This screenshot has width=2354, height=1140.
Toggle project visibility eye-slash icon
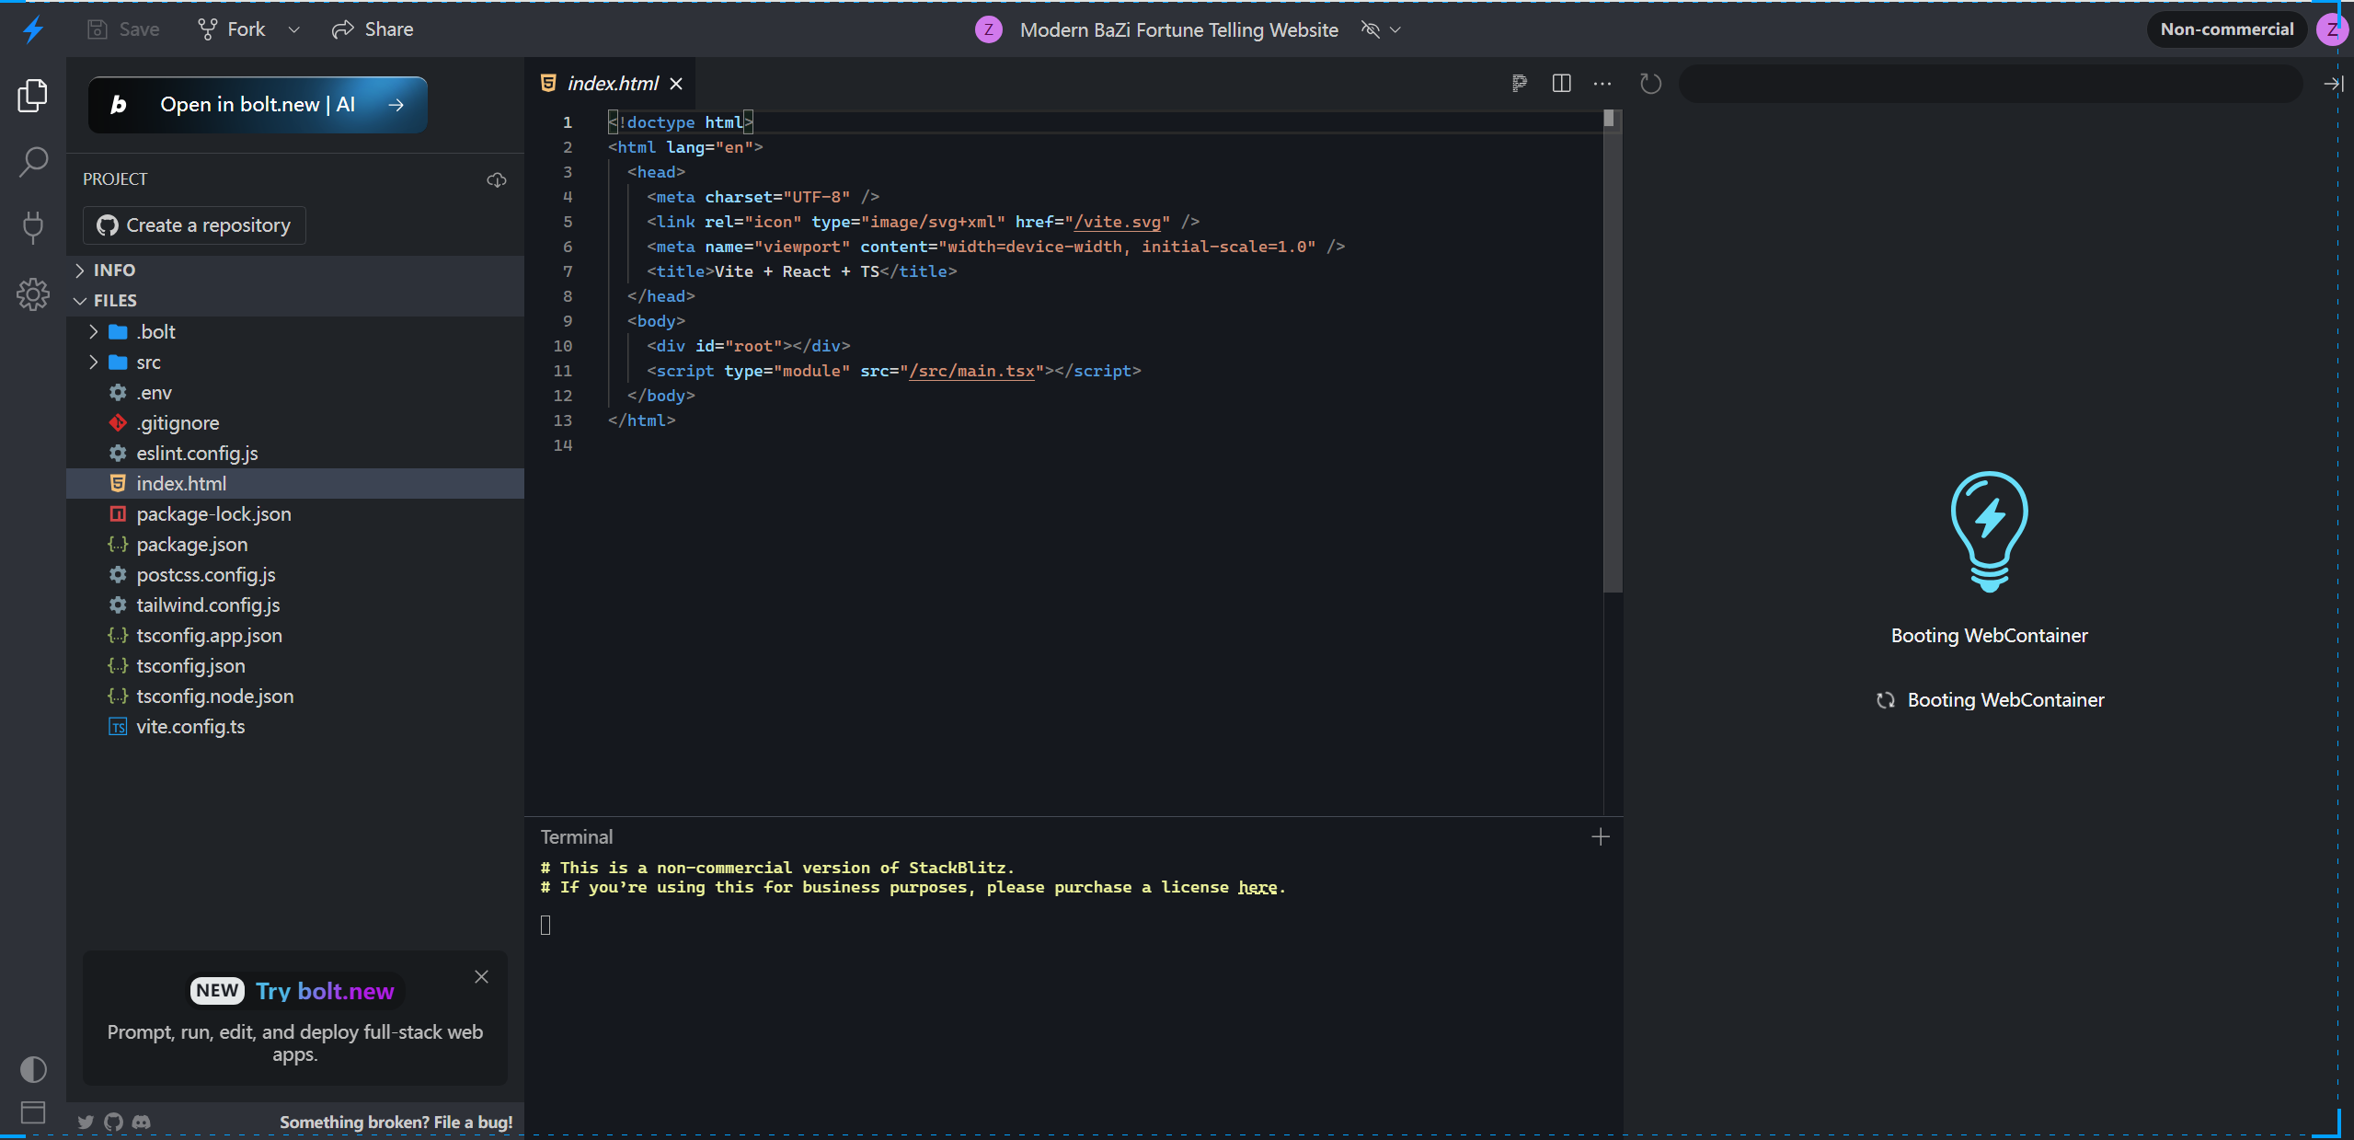click(x=1371, y=29)
